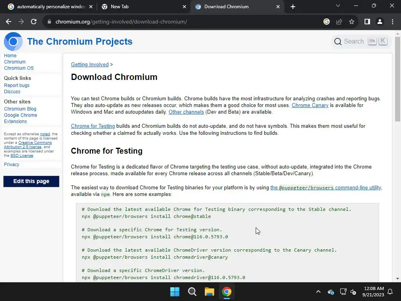Click the 'Chrome for Testing' section heading

click(107, 151)
